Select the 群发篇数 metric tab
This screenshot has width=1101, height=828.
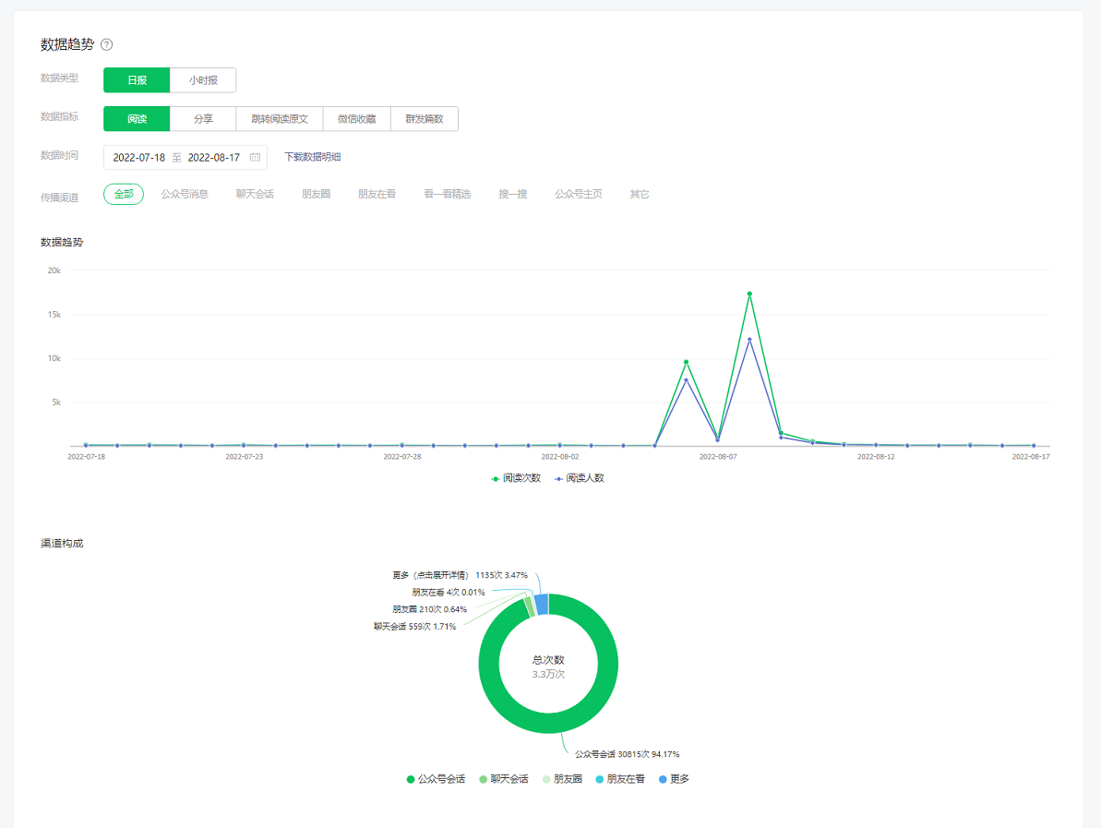click(x=425, y=119)
